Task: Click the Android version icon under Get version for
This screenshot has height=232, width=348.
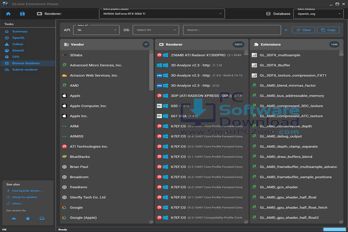Action: (x=14, y=218)
